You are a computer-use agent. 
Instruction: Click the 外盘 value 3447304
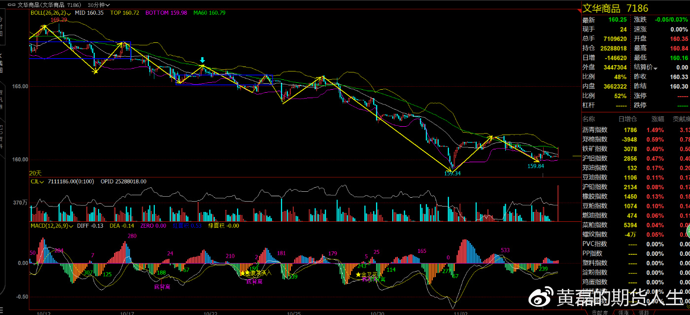click(615, 68)
